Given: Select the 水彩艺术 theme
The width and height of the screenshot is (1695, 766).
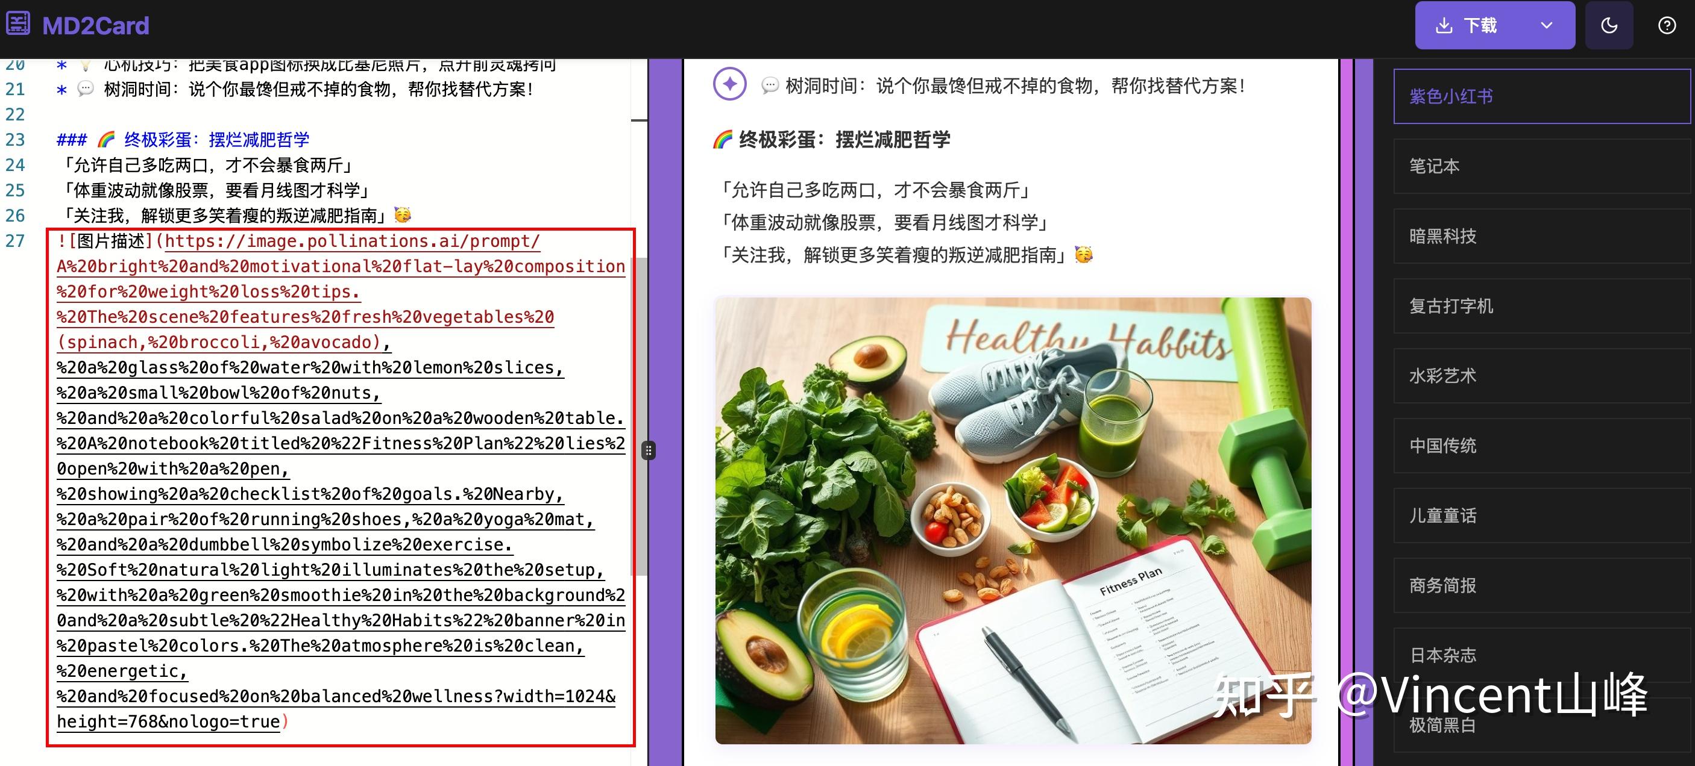Looking at the screenshot, I should click(1541, 375).
